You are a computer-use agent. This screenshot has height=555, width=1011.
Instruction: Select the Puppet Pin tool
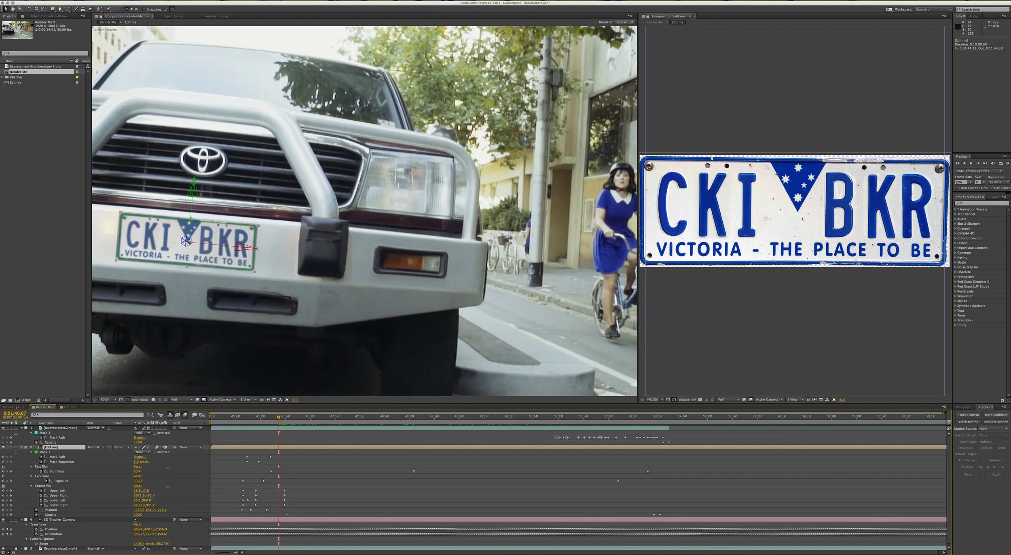pyautogui.click(x=108, y=9)
